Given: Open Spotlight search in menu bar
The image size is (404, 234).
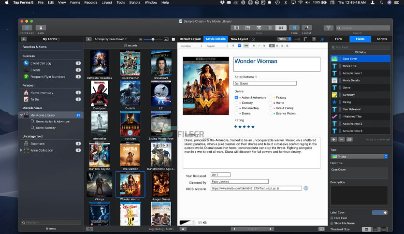Looking at the screenshot, I should coord(381,2).
